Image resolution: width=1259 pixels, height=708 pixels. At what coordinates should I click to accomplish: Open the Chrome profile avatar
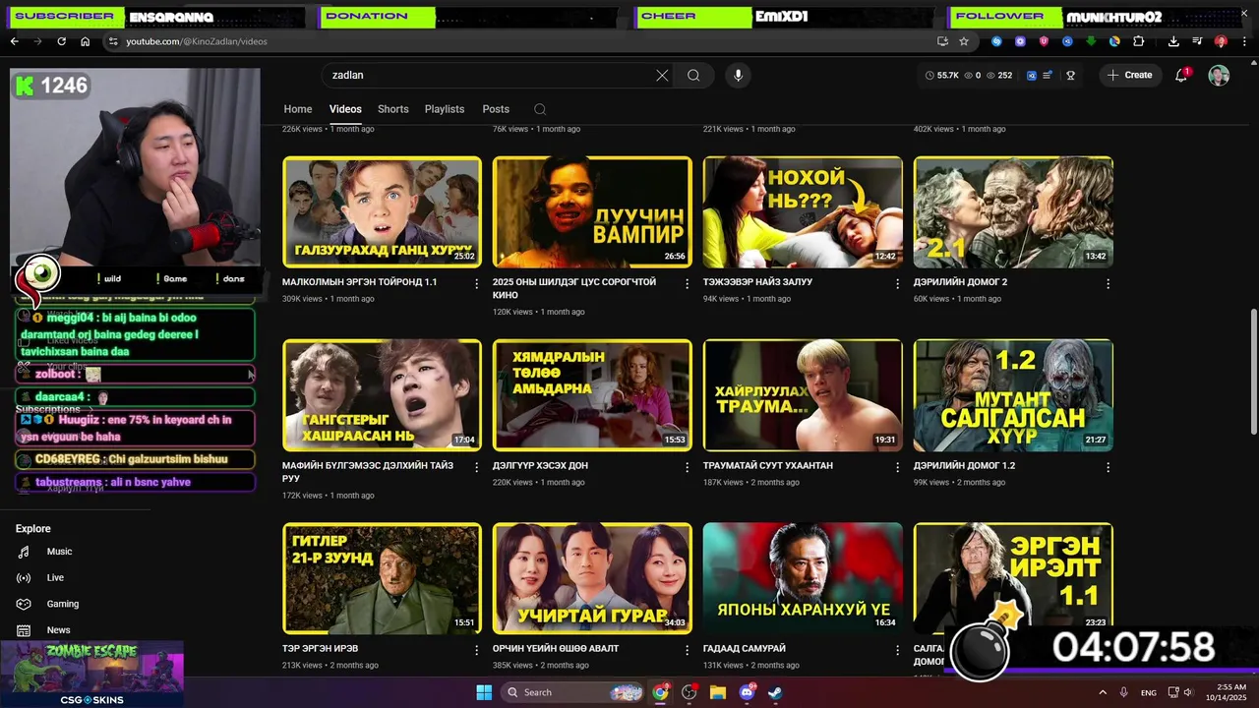click(1221, 41)
